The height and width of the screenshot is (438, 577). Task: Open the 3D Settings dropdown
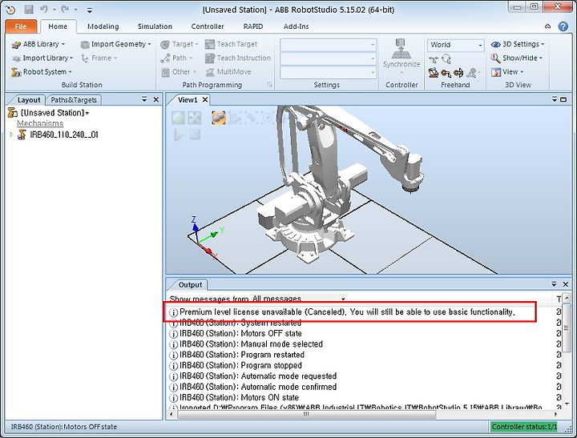coord(518,44)
